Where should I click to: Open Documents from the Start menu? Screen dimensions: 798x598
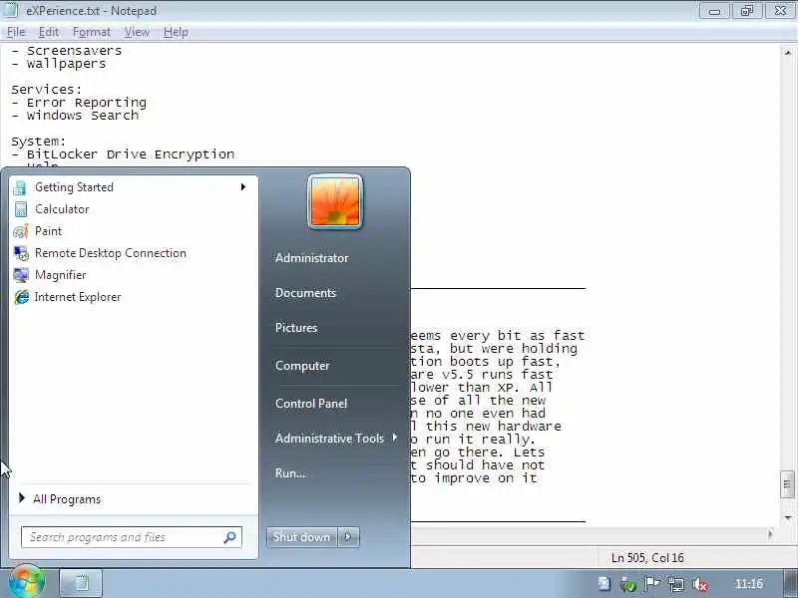point(306,293)
